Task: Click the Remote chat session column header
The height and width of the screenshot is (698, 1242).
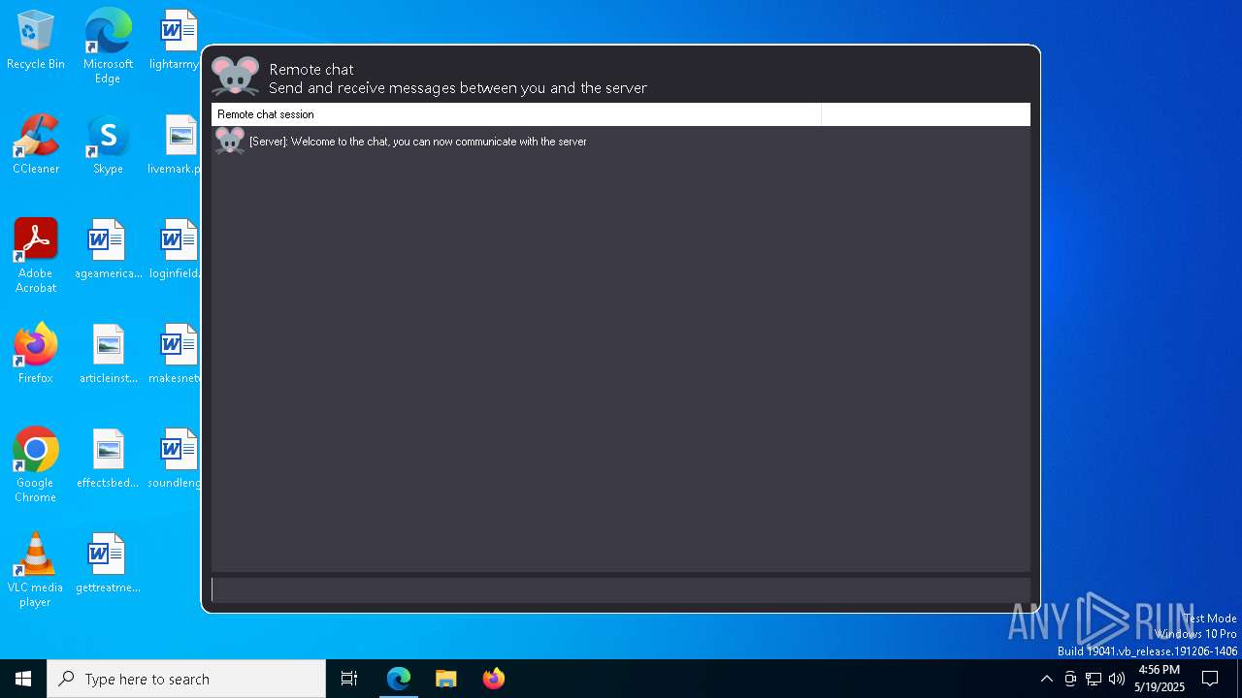Action: tap(516, 114)
